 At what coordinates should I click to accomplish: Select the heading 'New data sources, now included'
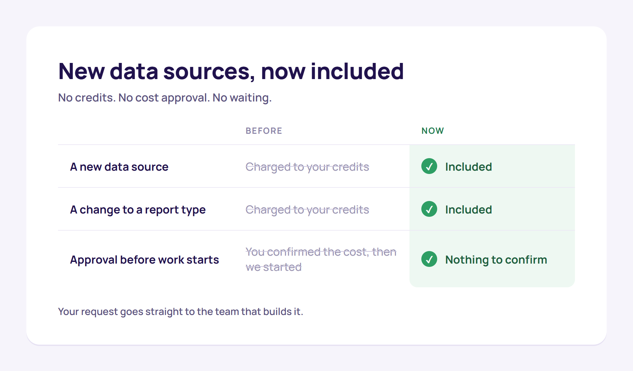pos(231,71)
